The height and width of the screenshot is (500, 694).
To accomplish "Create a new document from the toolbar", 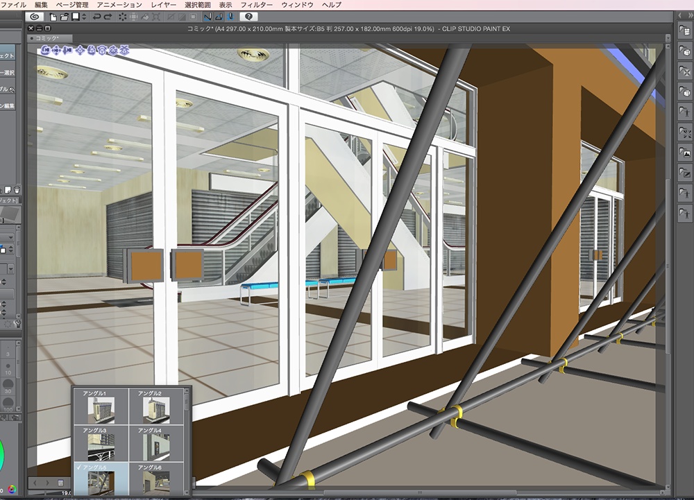I will 53,17.
